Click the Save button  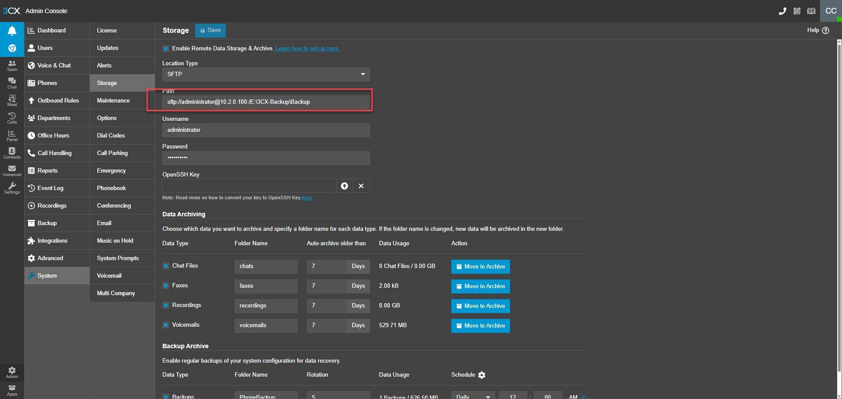[210, 30]
